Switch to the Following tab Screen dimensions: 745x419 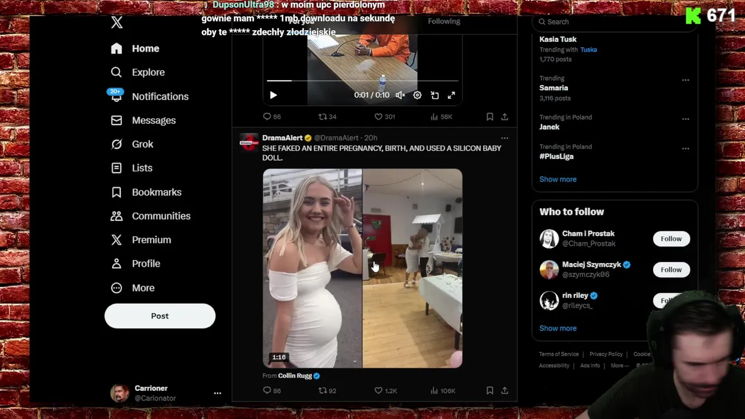(444, 21)
